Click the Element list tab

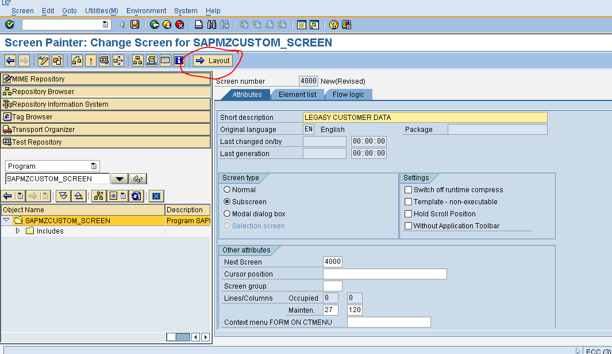[x=297, y=95]
